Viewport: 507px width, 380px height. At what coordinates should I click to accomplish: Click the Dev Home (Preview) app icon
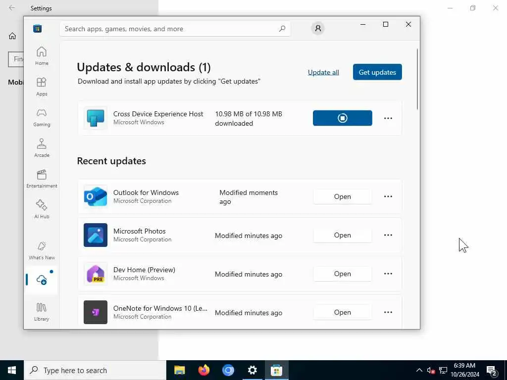pyautogui.click(x=96, y=274)
